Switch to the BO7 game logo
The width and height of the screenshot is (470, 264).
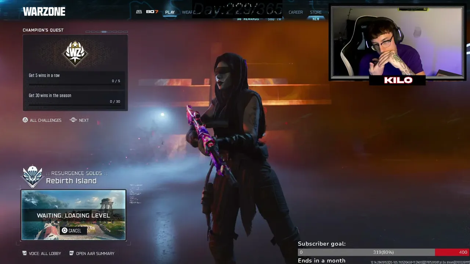click(x=152, y=12)
